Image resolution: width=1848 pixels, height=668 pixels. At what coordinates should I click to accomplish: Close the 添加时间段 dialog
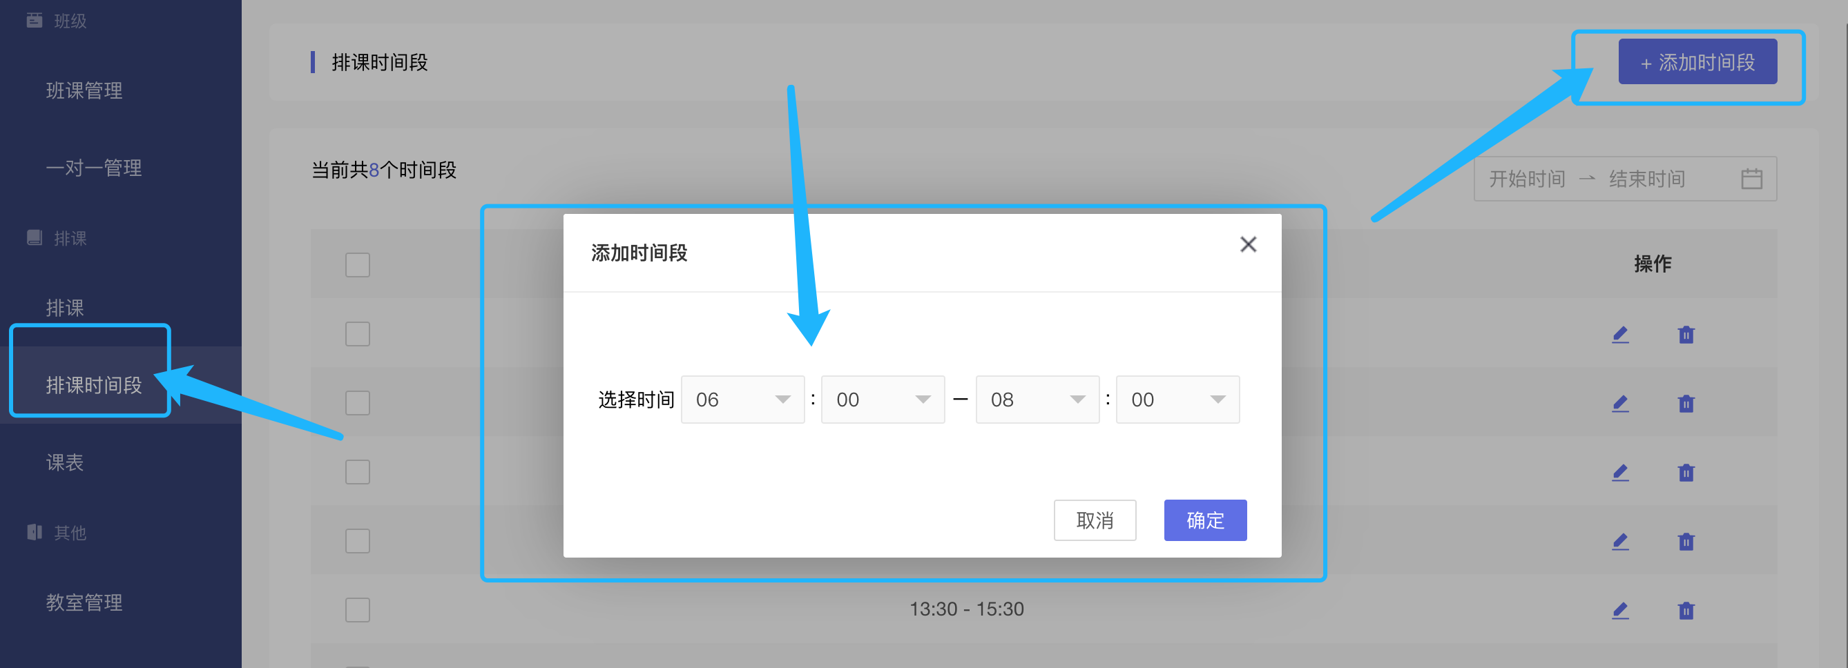tap(1248, 244)
